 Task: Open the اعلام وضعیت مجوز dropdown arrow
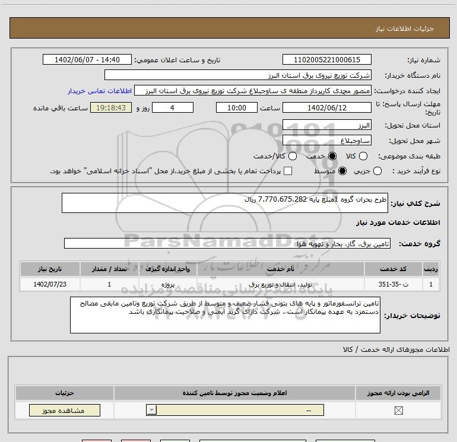click(x=151, y=410)
